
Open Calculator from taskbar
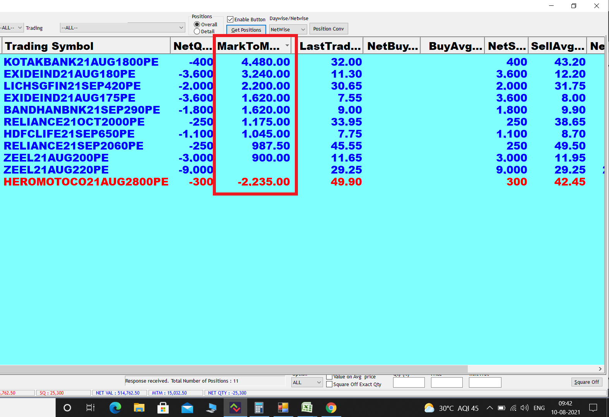point(259,408)
